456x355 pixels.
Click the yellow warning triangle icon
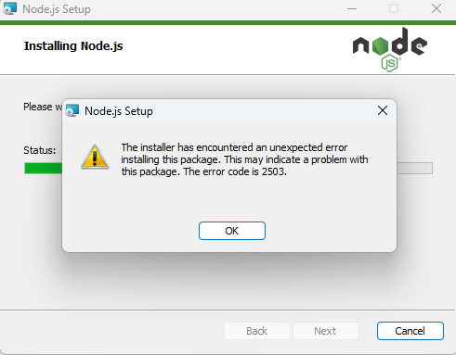pos(95,157)
